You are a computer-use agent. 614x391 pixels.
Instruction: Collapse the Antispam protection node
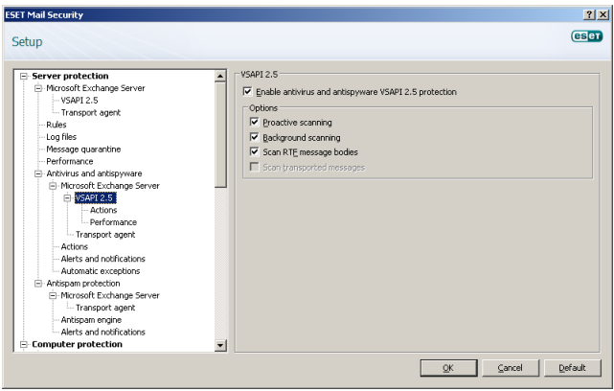pos(38,284)
